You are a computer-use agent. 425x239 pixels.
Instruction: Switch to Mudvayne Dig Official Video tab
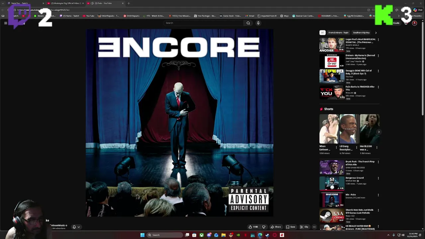point(65,3)
